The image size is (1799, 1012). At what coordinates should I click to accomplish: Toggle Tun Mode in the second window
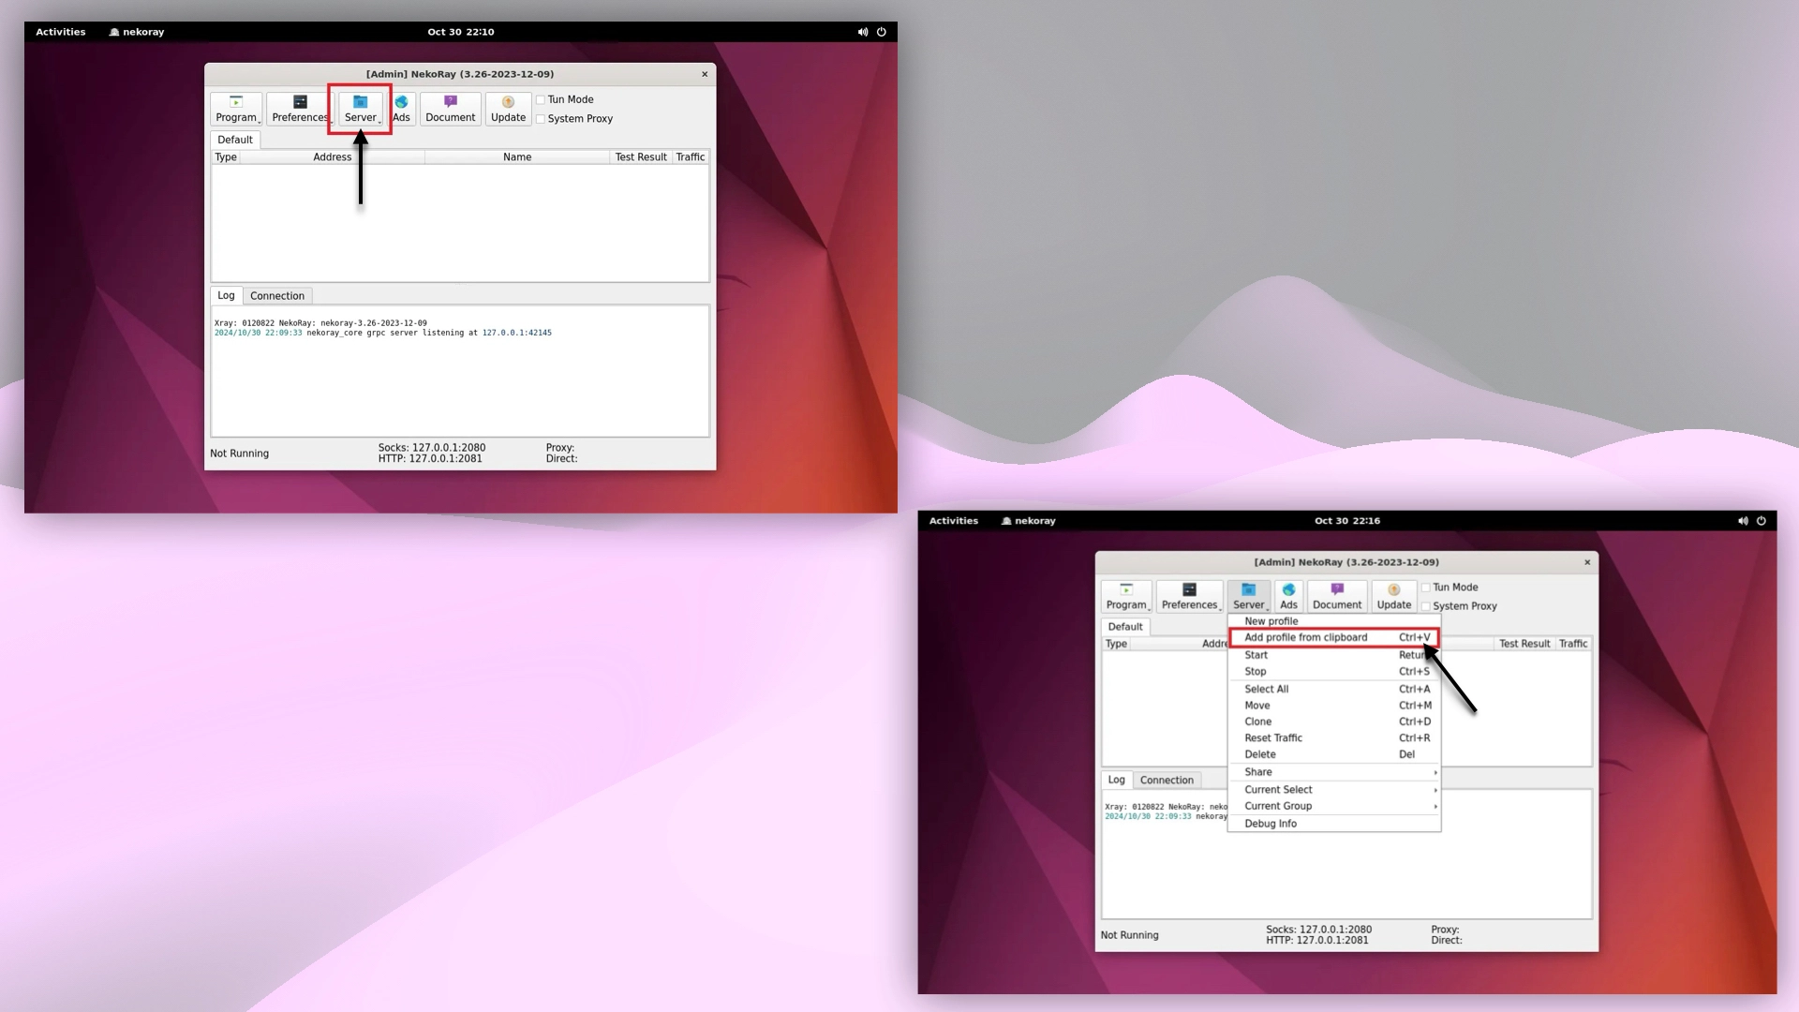pyautogui.click(x=1427, y=587)
